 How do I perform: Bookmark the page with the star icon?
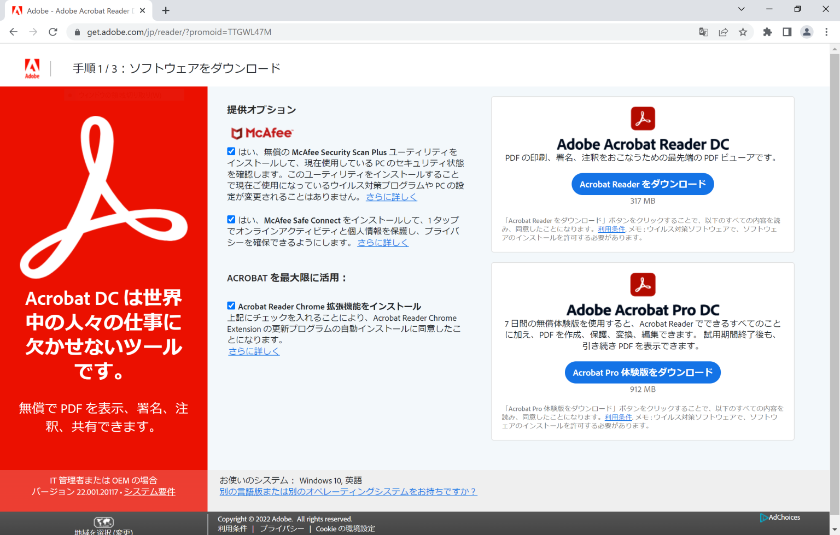[x=743, y=32]
